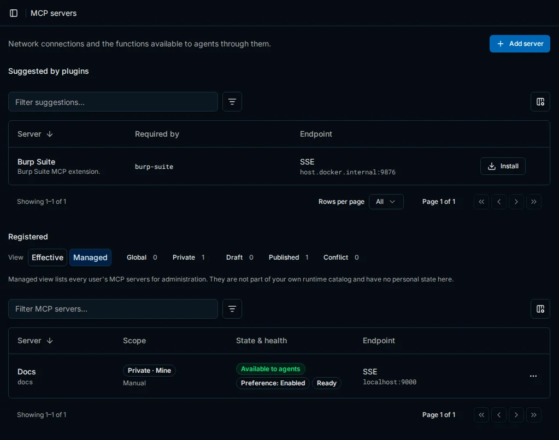This screenshot has height=440, width=559.
Task: Filter by Conflict status
Action: click(341, 257)
